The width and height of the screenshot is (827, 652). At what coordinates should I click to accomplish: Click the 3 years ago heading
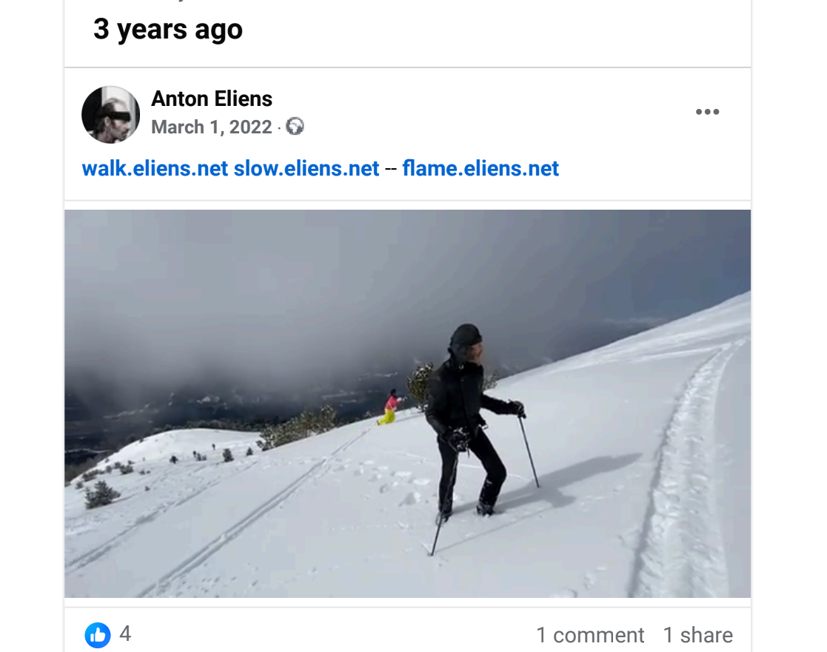click(168, 29)
